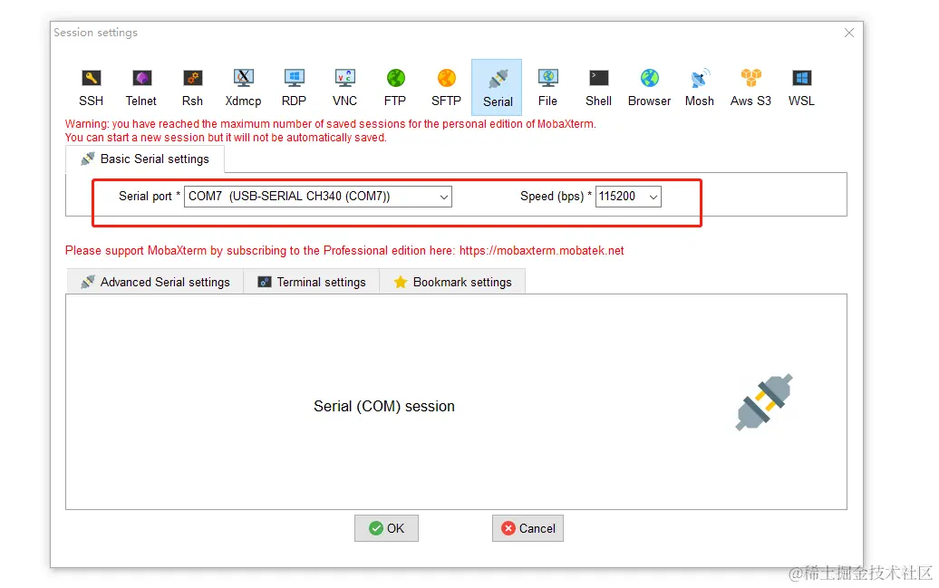Viewport: 939px width, 588px height.
Task: Click the Serial session icon
Action: pyautogui.click(x=497, y=87)
